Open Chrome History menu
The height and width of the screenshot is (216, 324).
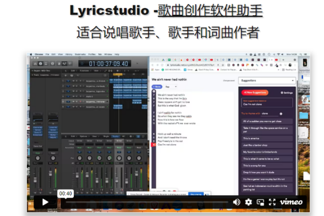(69, 54)
